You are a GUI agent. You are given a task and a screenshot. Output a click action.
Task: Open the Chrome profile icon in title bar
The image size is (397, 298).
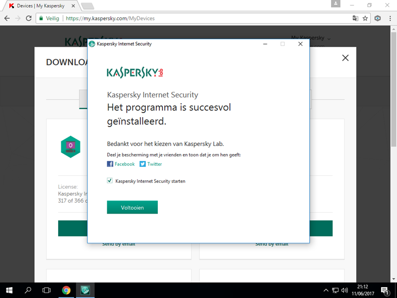(x=337, y=4)
